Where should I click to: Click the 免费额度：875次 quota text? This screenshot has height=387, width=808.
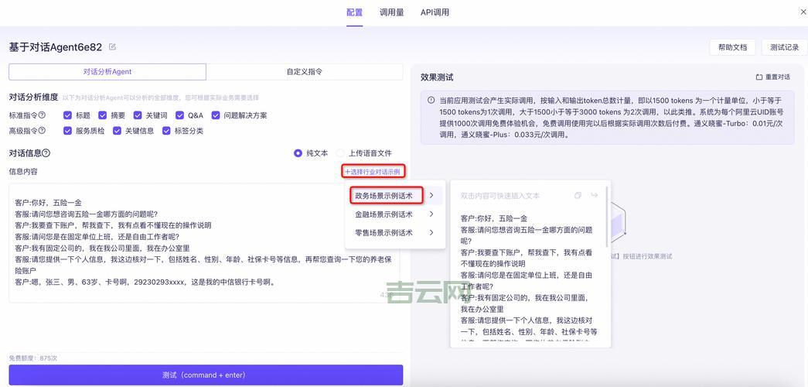(33, 358)
